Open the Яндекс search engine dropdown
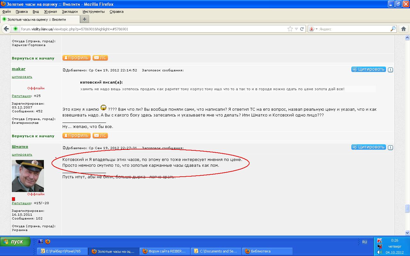410x256 pixels. tap(316, 29)
